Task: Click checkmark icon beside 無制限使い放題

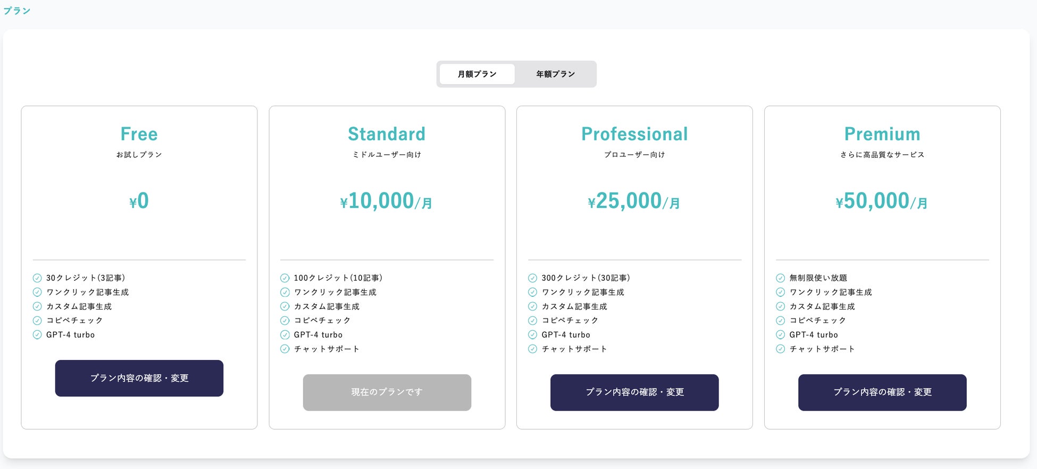Action: 780,278
